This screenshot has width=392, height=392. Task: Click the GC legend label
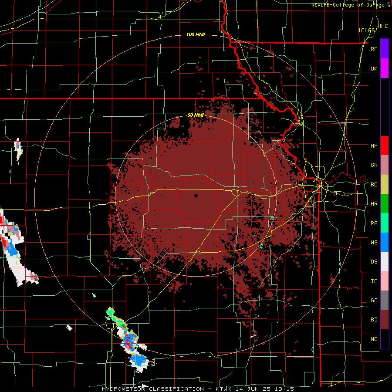point(374,300)
